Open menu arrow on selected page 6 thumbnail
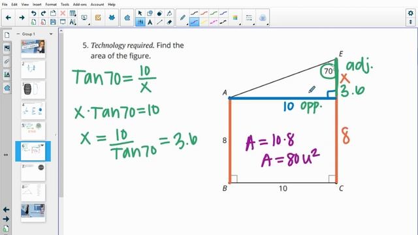Screen dimensions: 418x235 tap(42, 146)
